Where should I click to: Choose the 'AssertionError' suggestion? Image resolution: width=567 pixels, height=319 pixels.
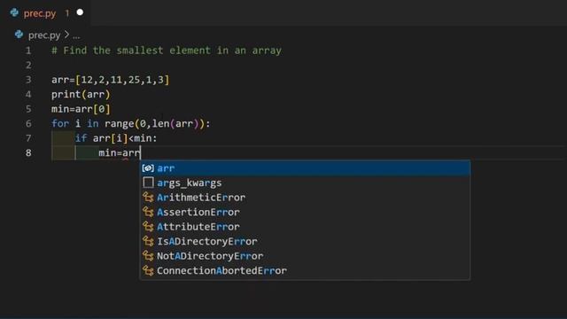[x=305, y=212]
